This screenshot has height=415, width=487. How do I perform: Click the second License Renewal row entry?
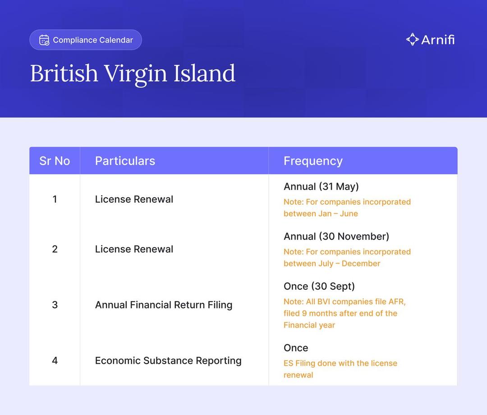(134, 249)
